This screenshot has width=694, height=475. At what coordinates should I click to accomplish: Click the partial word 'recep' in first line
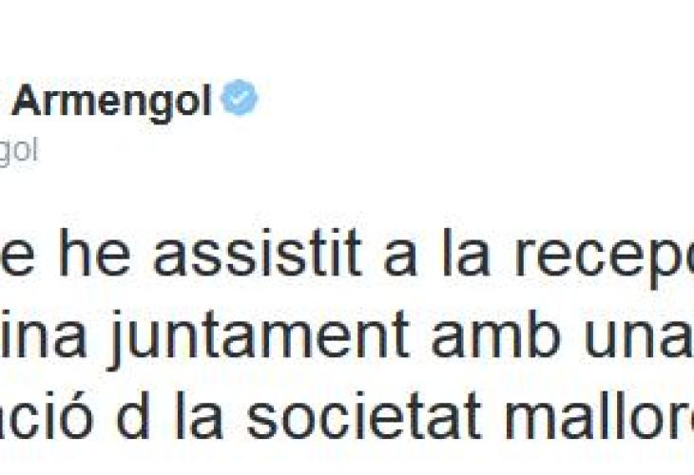tap(604, 258)
